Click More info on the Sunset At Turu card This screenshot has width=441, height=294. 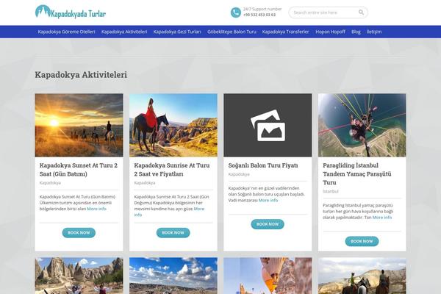click(96, 209)
